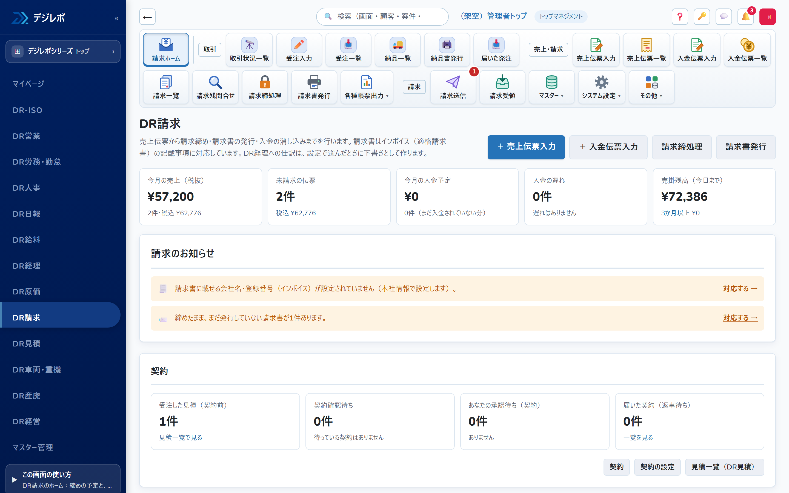The image size is (789, 493).
Task: Expand その他 dropdown menu
Action: click(651, 87)
